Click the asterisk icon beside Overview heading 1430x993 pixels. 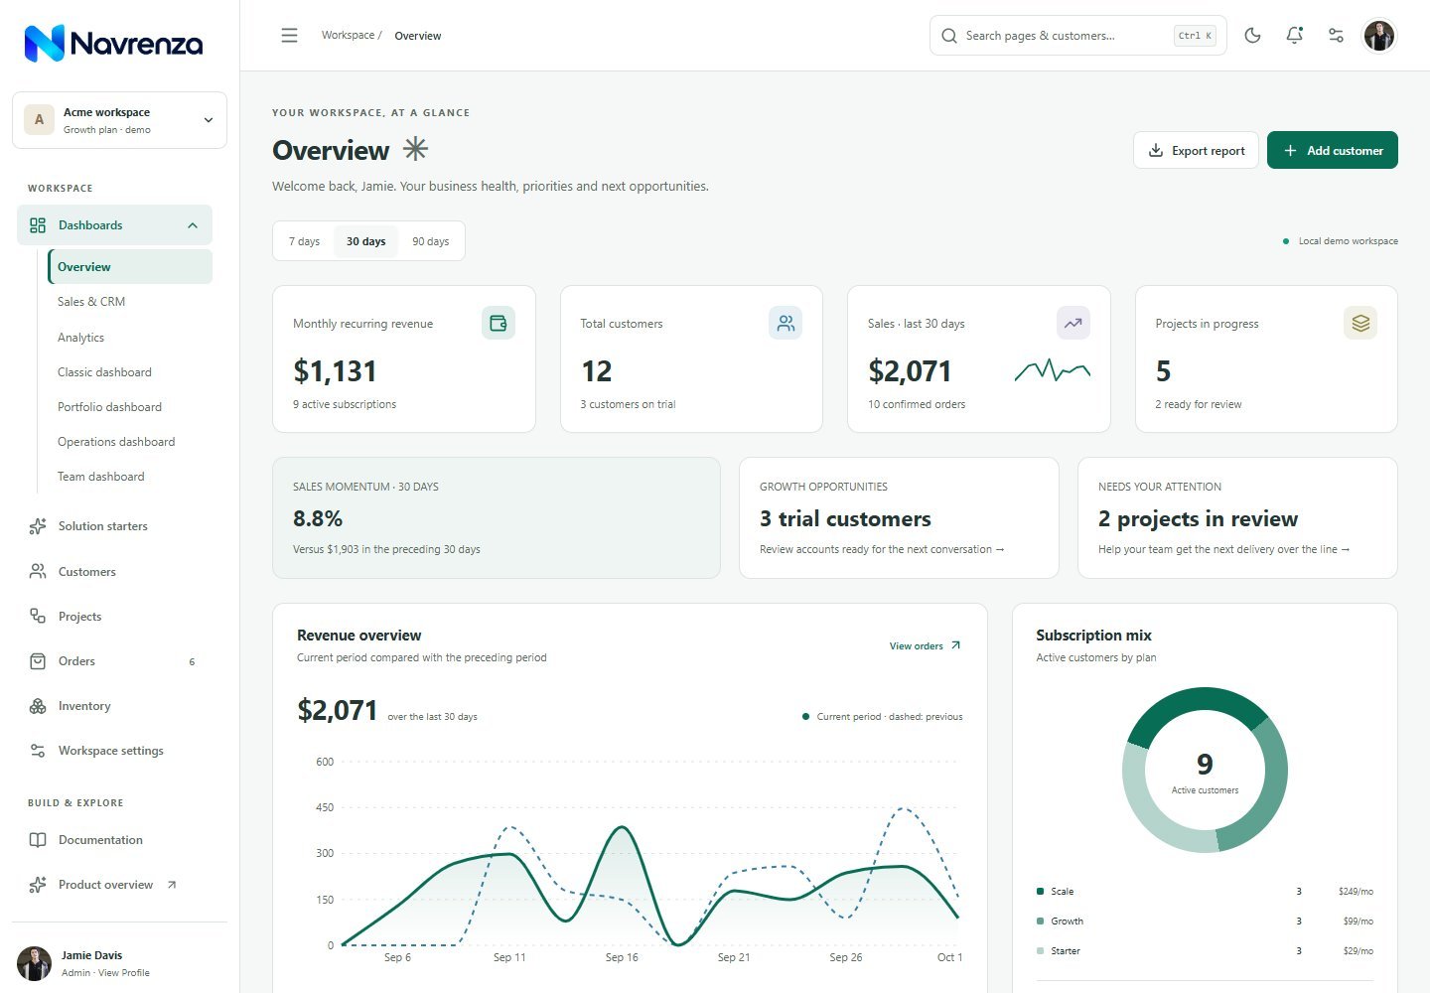tap(415, 150)
